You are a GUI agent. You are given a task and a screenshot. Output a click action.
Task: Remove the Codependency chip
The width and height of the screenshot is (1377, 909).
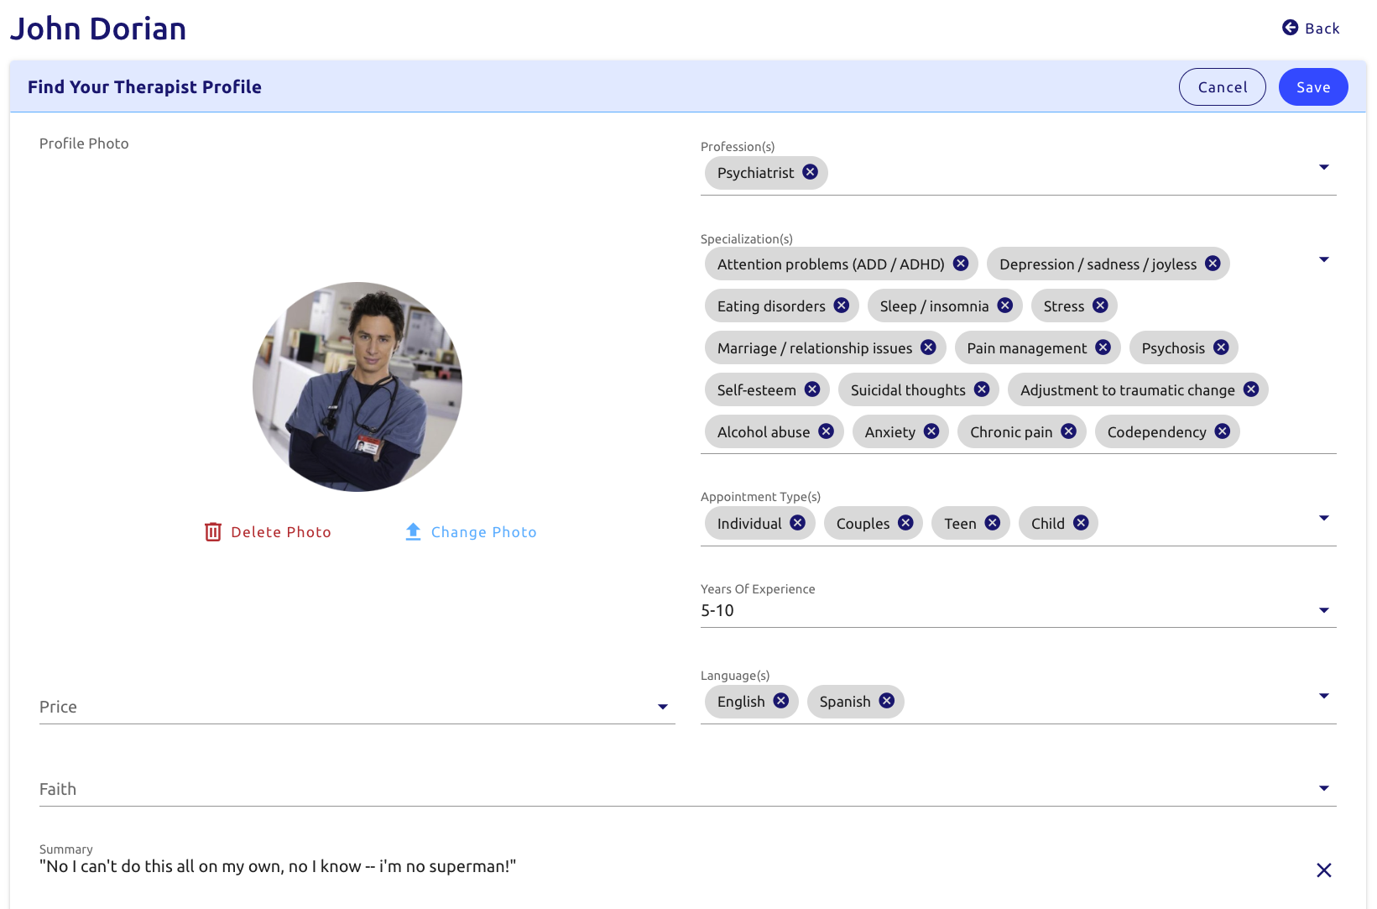pos(1223,431)
